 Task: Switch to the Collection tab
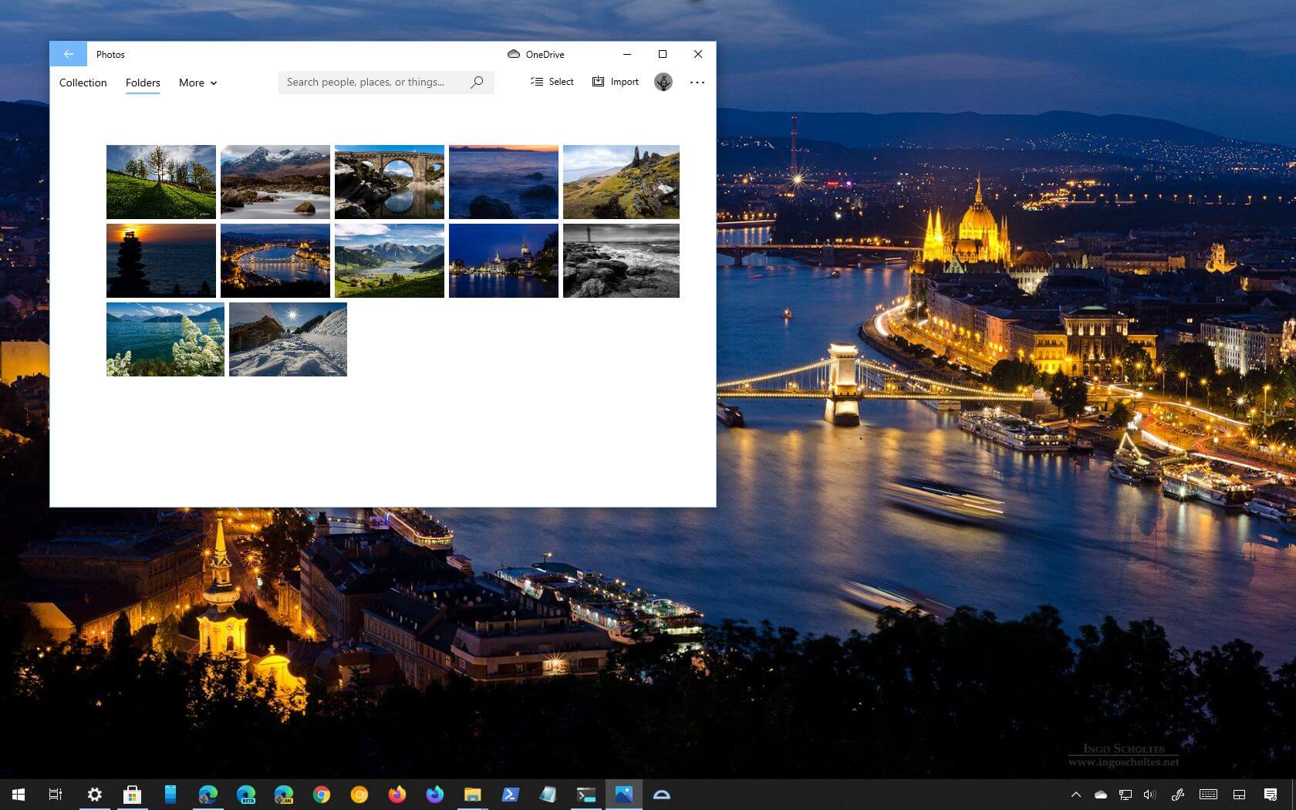[83, 83]
